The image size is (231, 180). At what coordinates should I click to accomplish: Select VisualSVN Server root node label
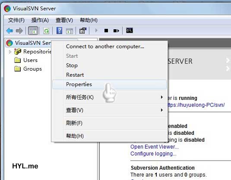click(33, 43)
